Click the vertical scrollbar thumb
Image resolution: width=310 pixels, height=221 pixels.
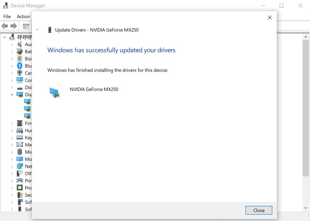[x=306, y=108]
